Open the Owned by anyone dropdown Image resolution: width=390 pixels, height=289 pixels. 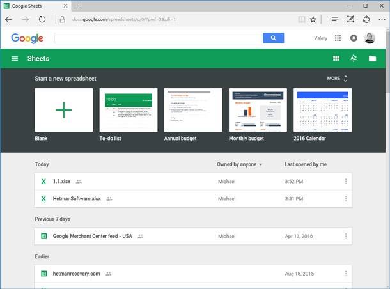coord(240,164)
